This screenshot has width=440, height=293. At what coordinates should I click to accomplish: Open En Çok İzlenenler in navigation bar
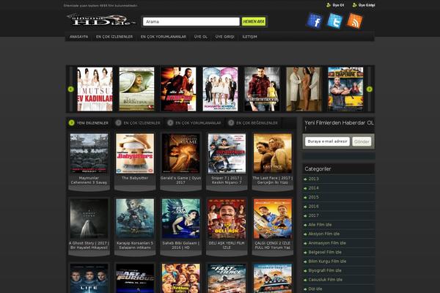114,37
